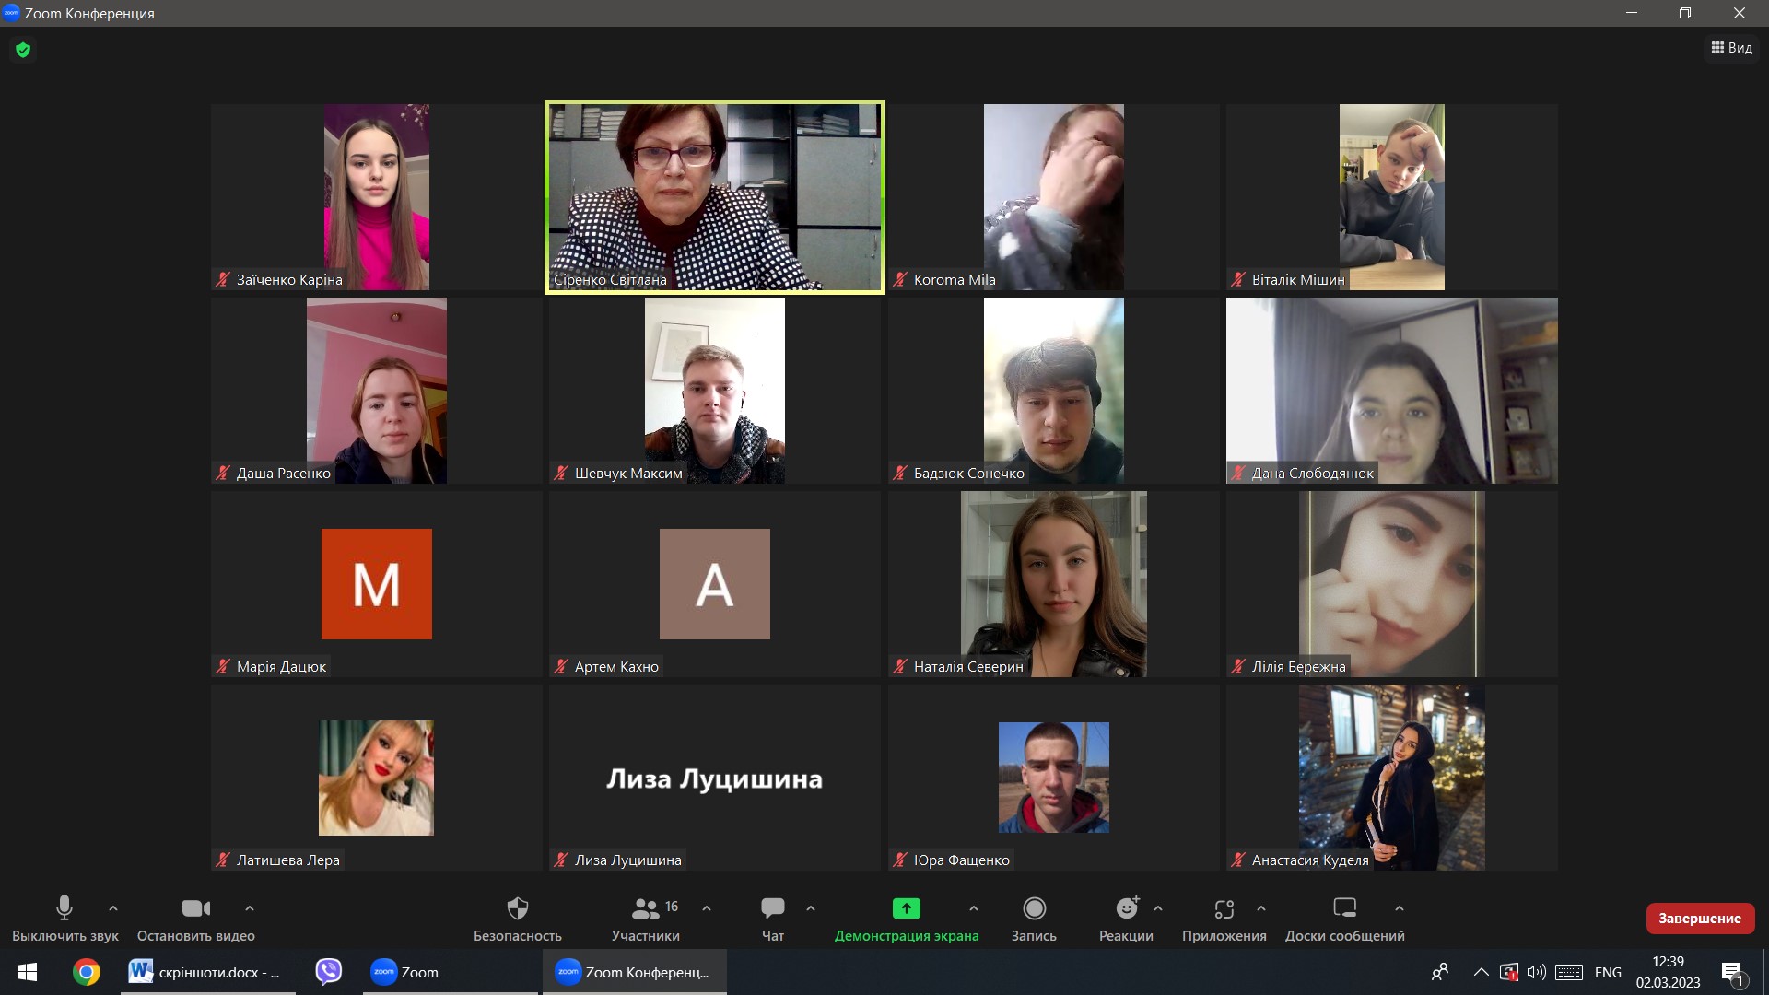The image size is (1769, 995).
Task: Click the Record (Запись) icon
Action: pos(1034,909)
